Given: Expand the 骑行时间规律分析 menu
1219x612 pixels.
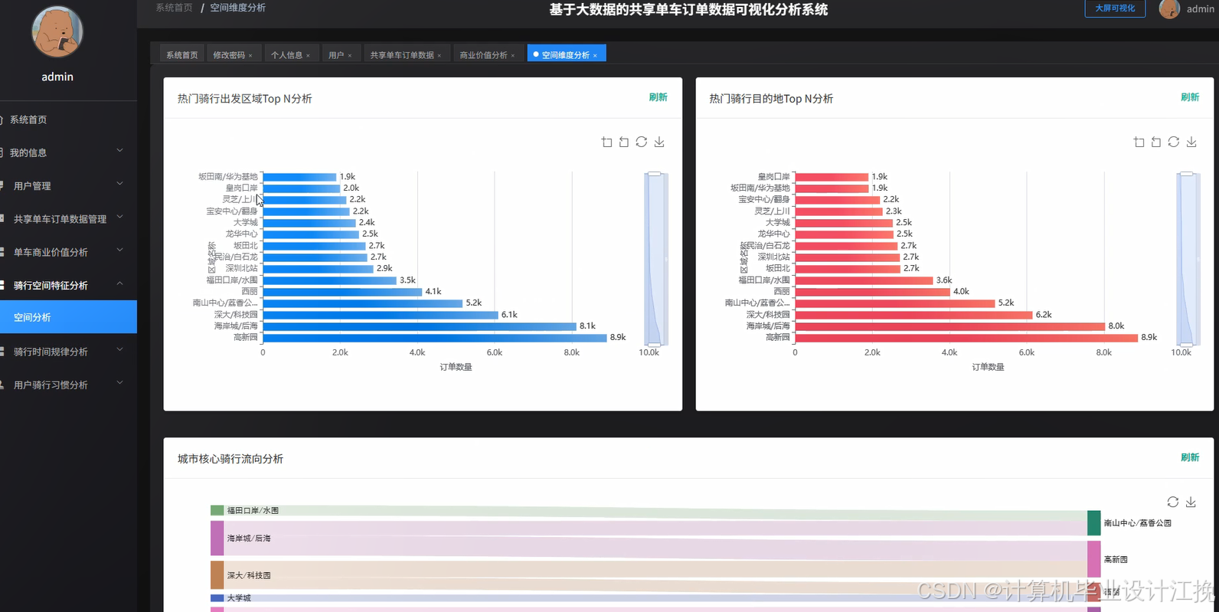Looking at the screenshot, I should coord(68,352).
